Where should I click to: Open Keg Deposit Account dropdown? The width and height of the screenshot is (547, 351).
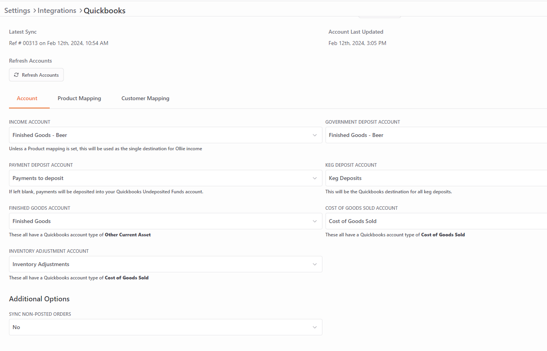coord(436,178)
